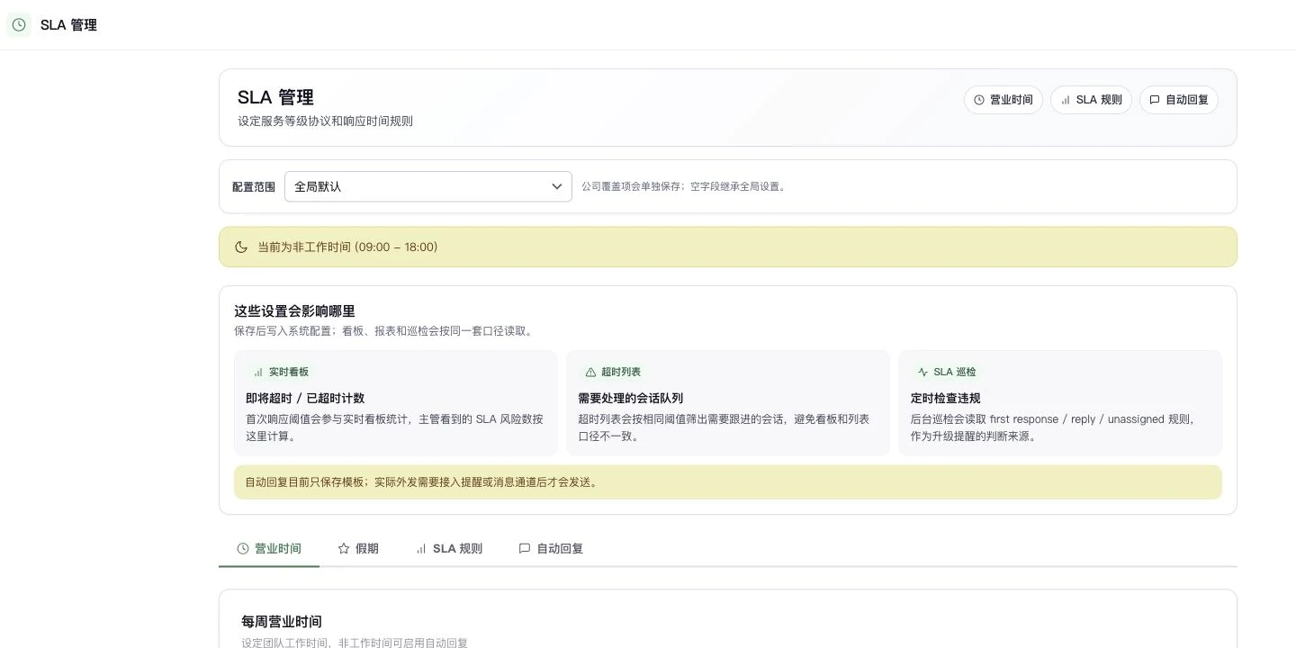1296x648 pixels.
Task: Click the pulse icon on SLA 巡检 card
Action: [922, 372]
